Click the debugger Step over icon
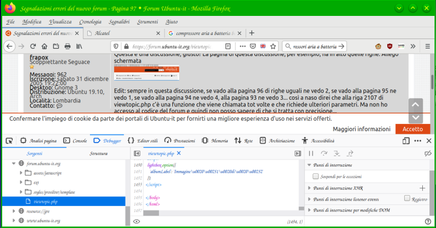The image size is (436, 228). [x=324, y=153]
